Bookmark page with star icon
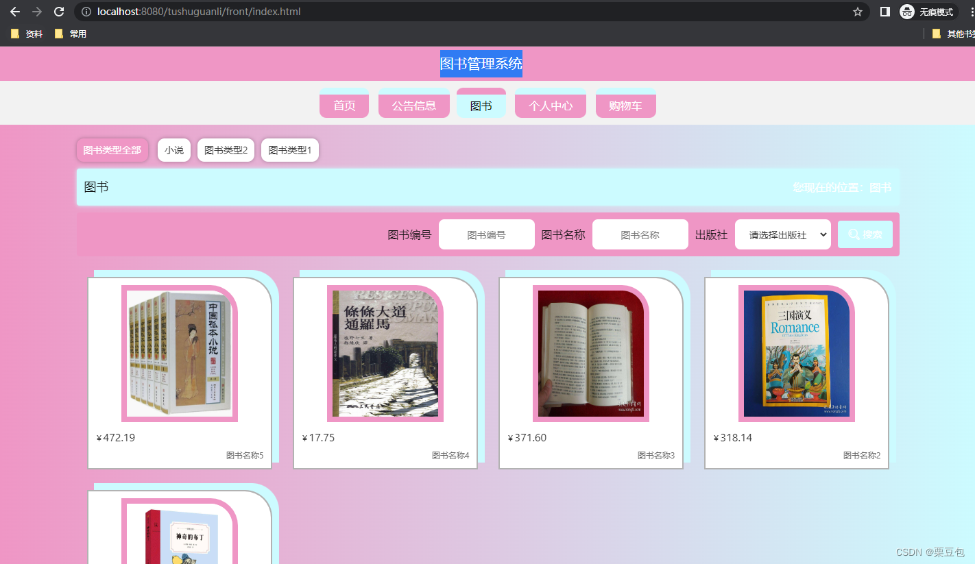The width and height of the screenshot is (975, 564). (857, 12)
